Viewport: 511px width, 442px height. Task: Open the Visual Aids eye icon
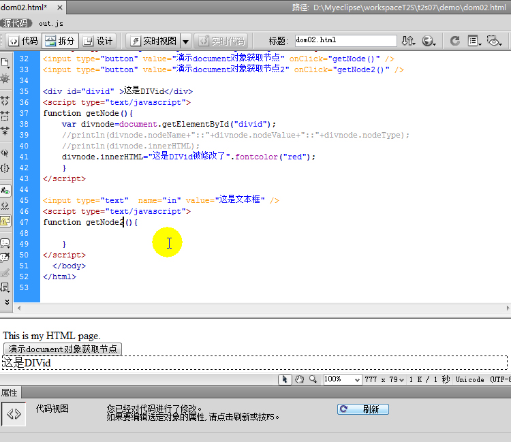pyautogui.click(x=495, y=41)
